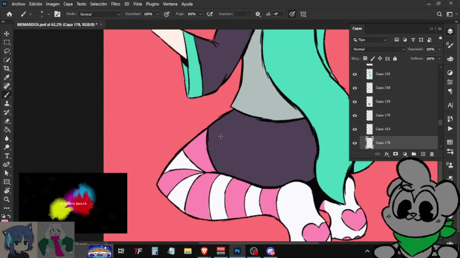This screenshot has height=258, width=460.
Task: Hide layer Capa 155
Action: [355, 74]
